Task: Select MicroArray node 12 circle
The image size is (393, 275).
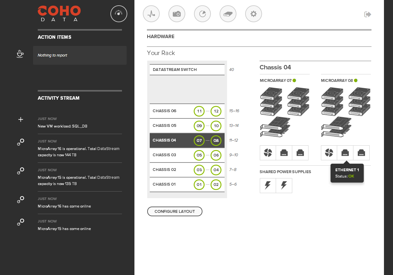Action: pos(216,111)
